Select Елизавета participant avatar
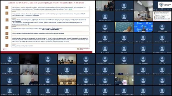The height and width of the screenshot is (96, 172). pos(124,49)
